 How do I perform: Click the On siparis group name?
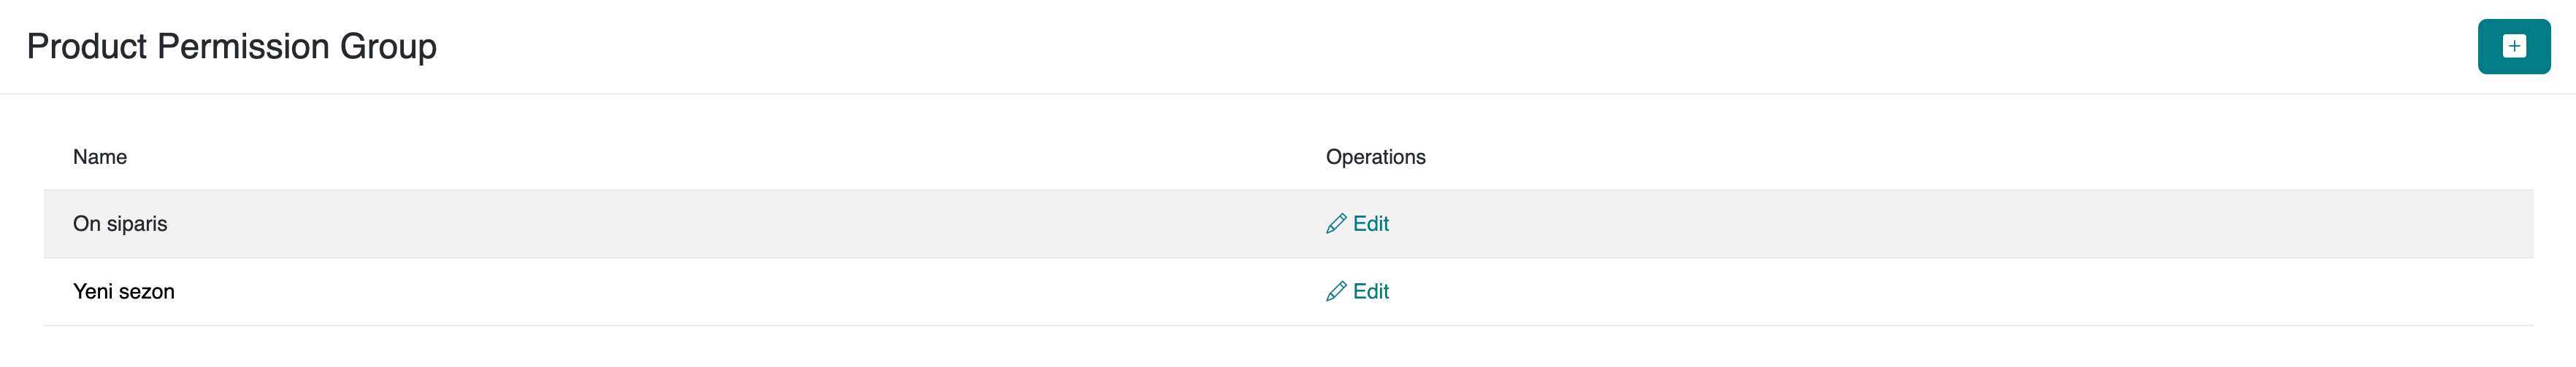pos(120,224)
